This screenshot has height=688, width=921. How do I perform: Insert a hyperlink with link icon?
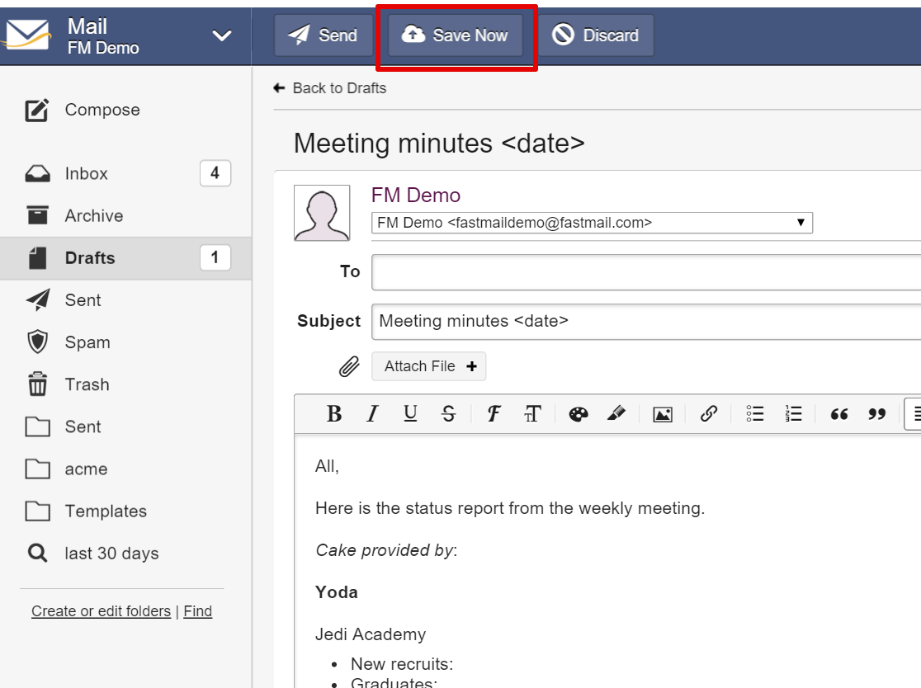[x=709, y=414]
